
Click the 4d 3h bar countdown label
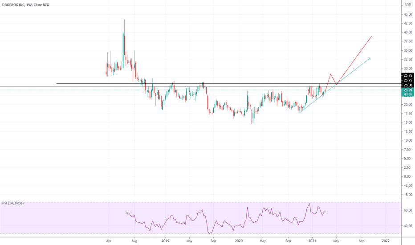click(x=408, y=94)
